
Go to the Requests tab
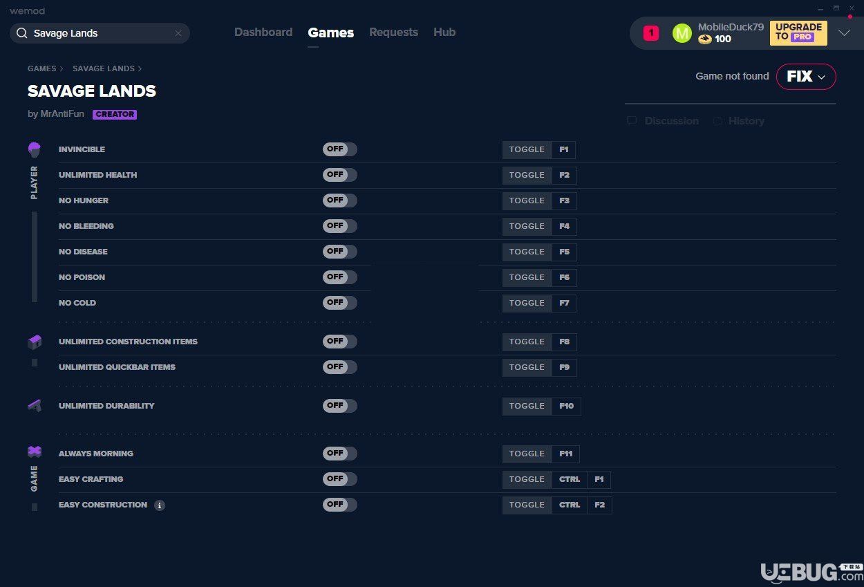(393, 32)
